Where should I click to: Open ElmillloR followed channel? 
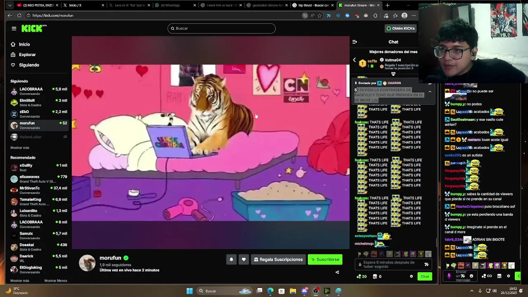coord(39,102)
